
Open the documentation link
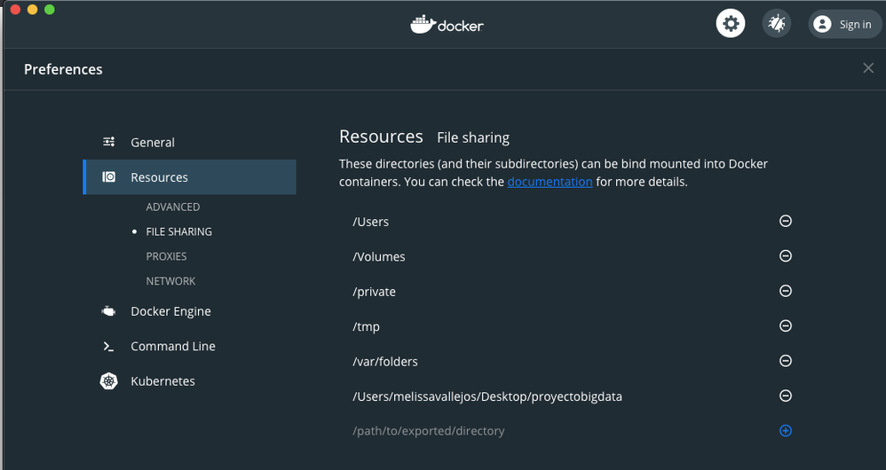[x=550, y=182]
